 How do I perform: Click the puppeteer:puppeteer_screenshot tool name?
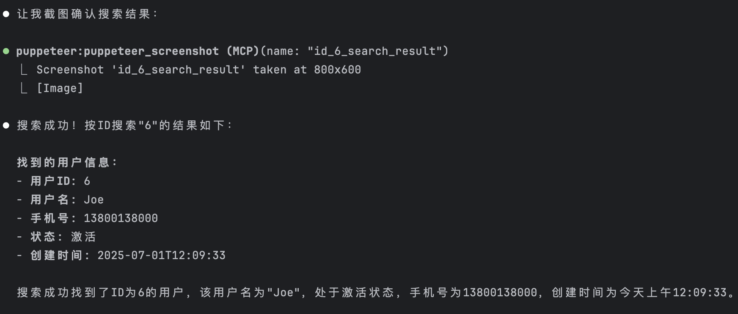click(117, 51)
